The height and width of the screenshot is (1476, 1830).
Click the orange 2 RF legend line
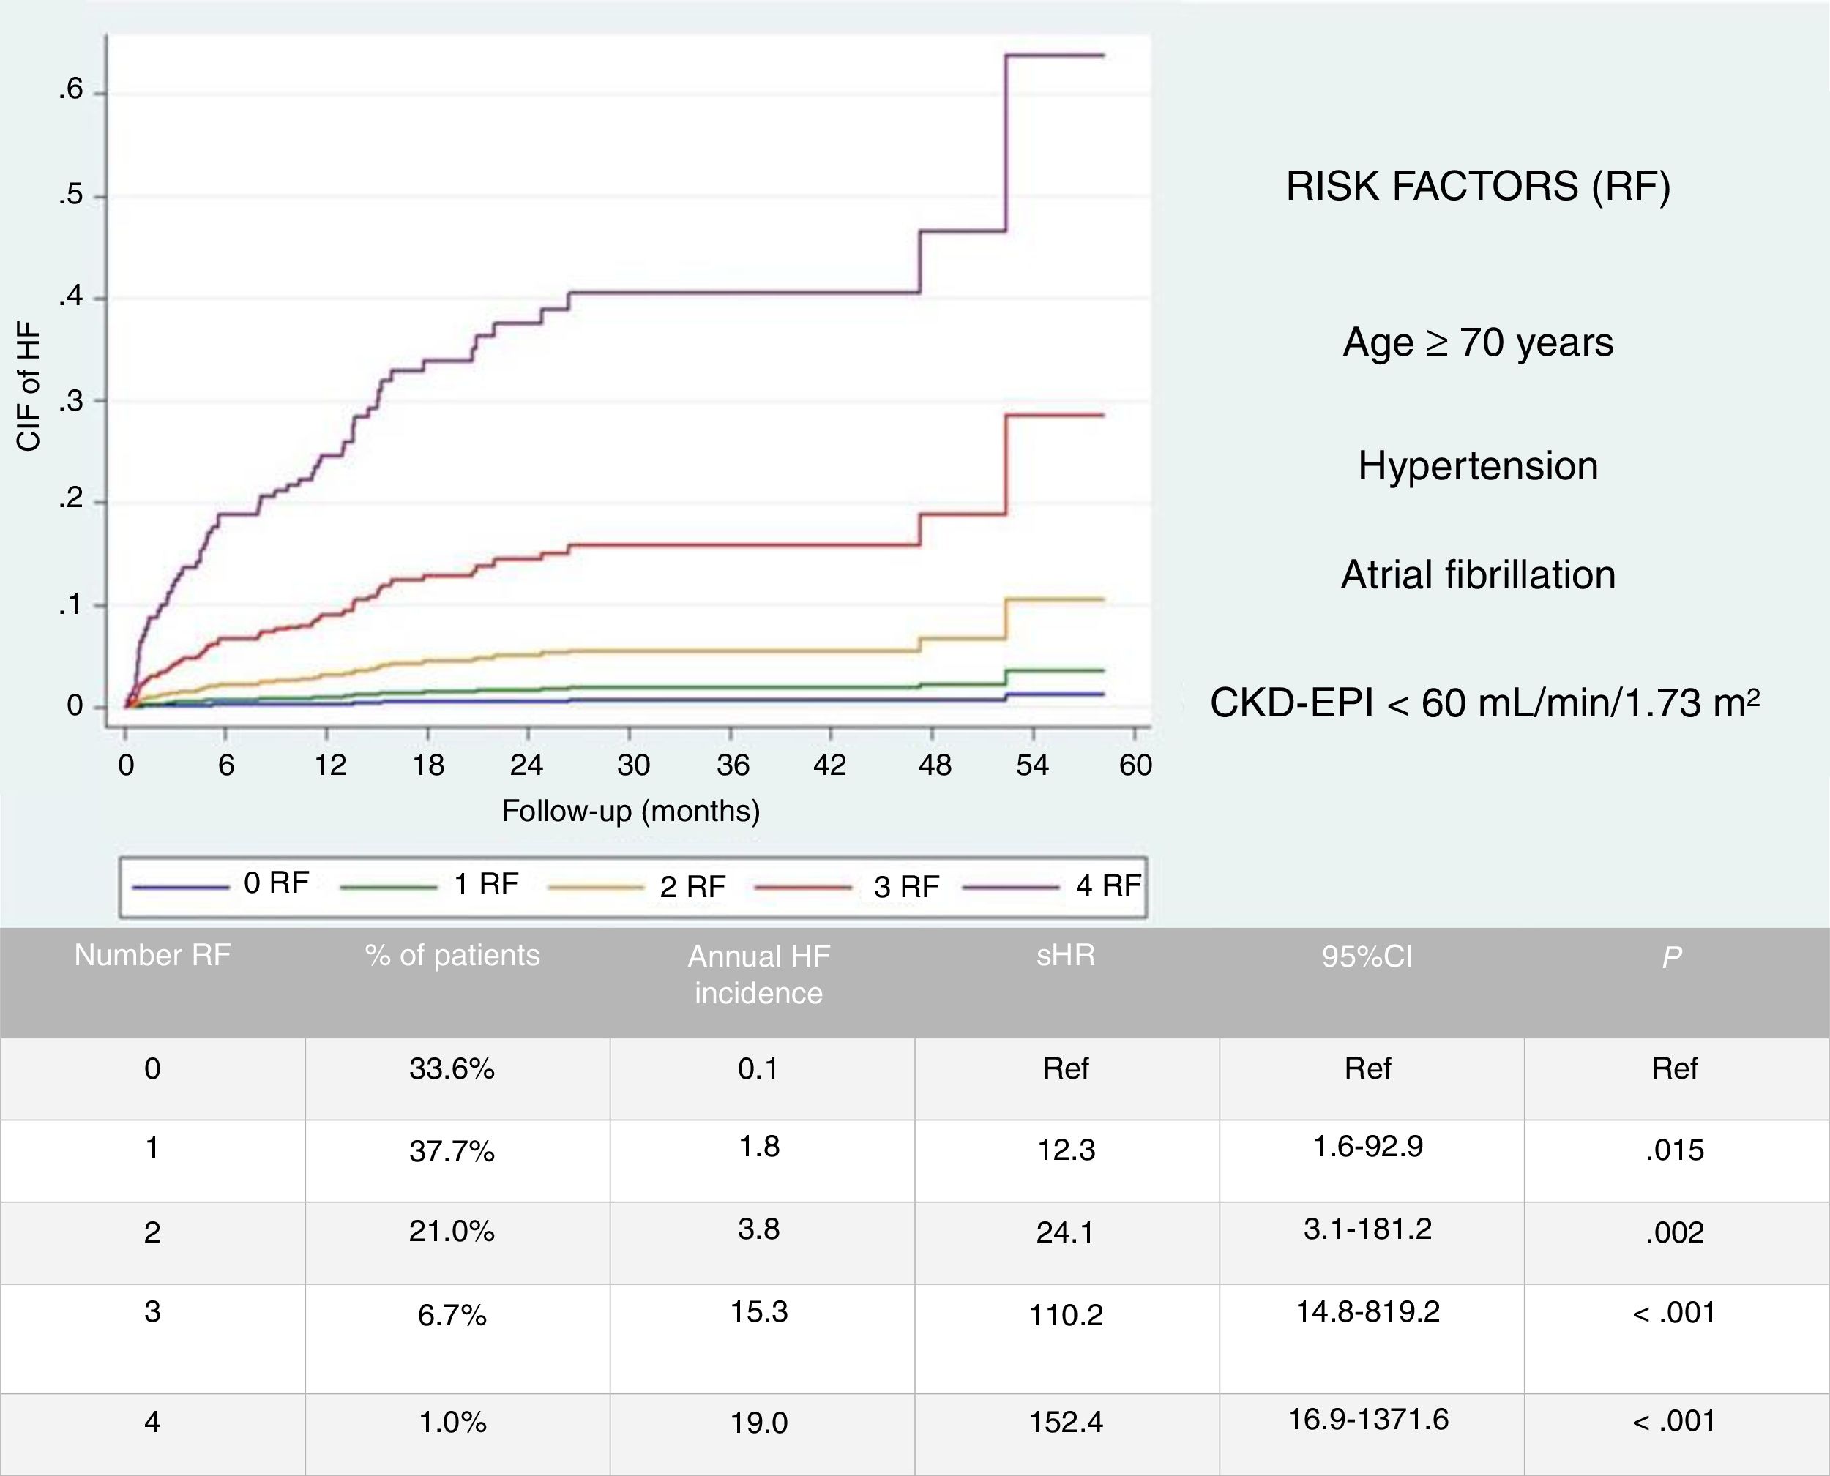[x=595, y=888]
